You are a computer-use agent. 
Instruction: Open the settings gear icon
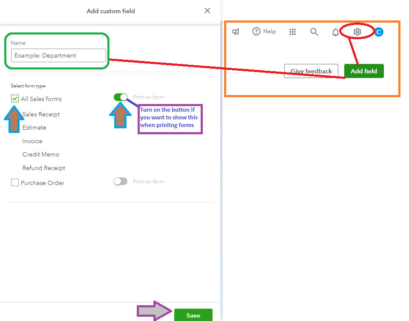[357, 32]
